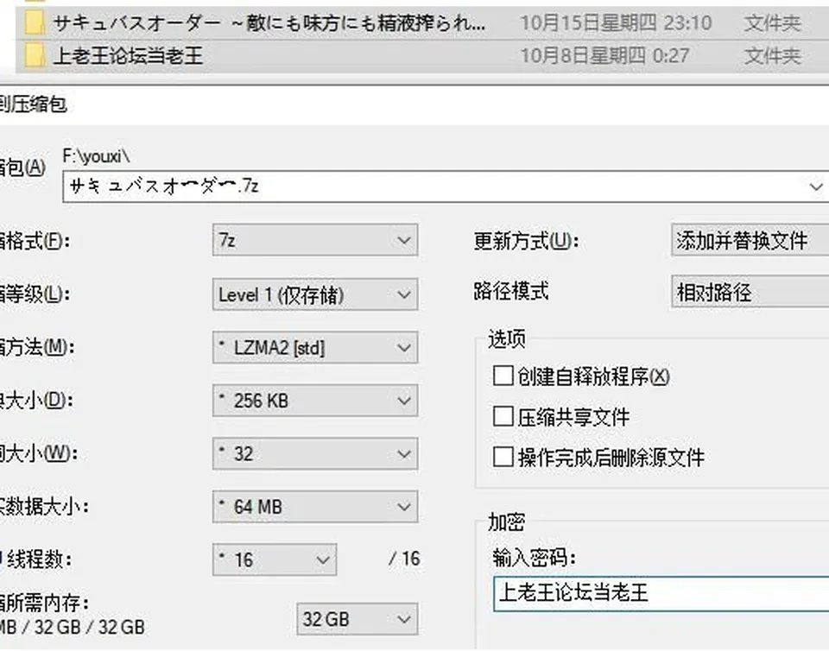Click 文件夹 type in the 10月15日 row
Image resolution: width=829 pixels, height=651 pixels.
point(772,23)
